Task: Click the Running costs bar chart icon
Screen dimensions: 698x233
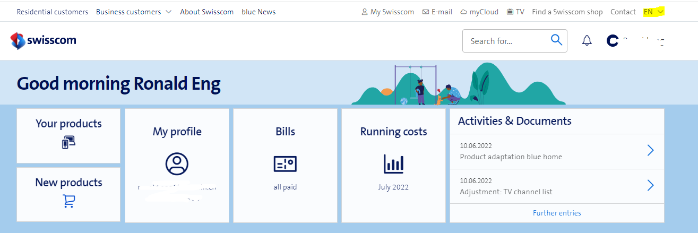Action: point(393,164)
